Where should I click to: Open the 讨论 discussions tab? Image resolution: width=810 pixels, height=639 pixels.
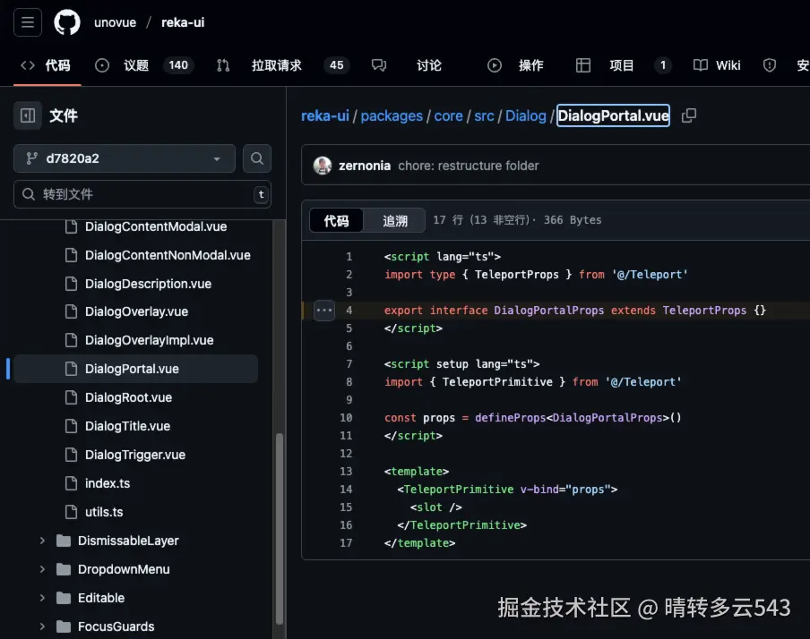coord(407,65)
